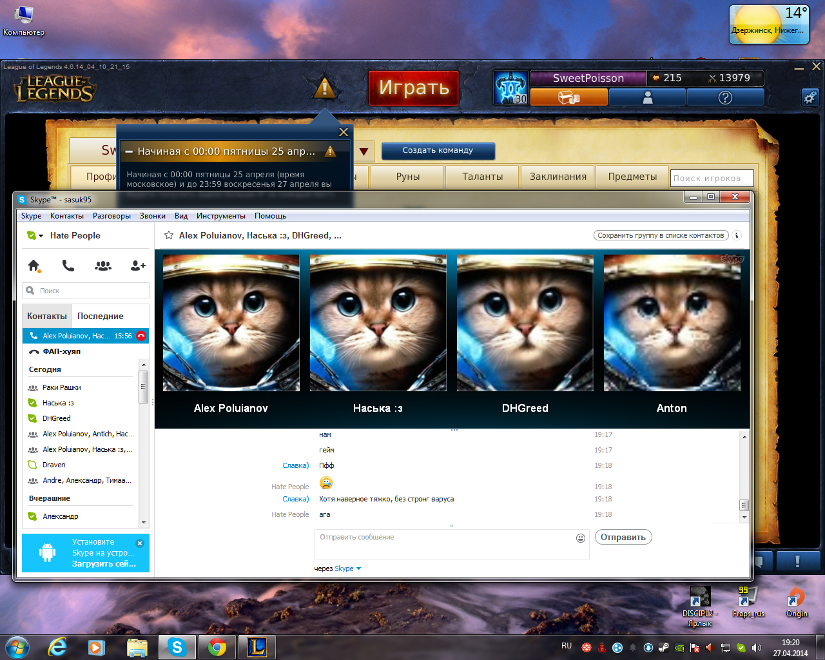The image size is (825, 660).
Task: Collapse the League notification with the minus icon
Action: coord(129,151)
